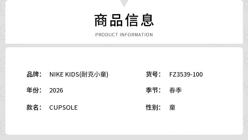Click the word INFORMATION in the subtitle
Image resolution: width=248 pixels, height=140 pixels.
pyautogui.click(x=136, y=35)
